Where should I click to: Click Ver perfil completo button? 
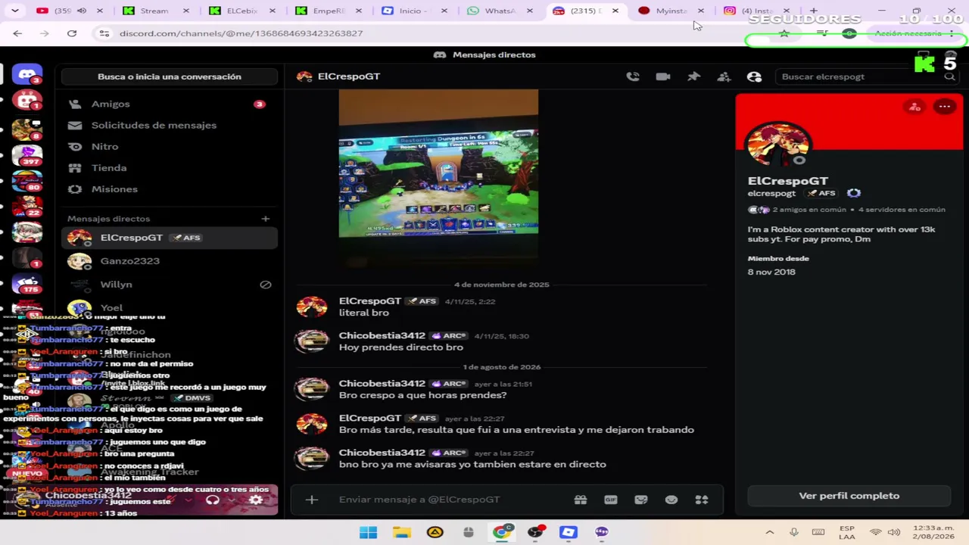(x=849, y=496)
